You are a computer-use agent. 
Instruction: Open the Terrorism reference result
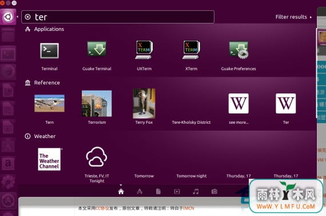(x=97, y=103)
